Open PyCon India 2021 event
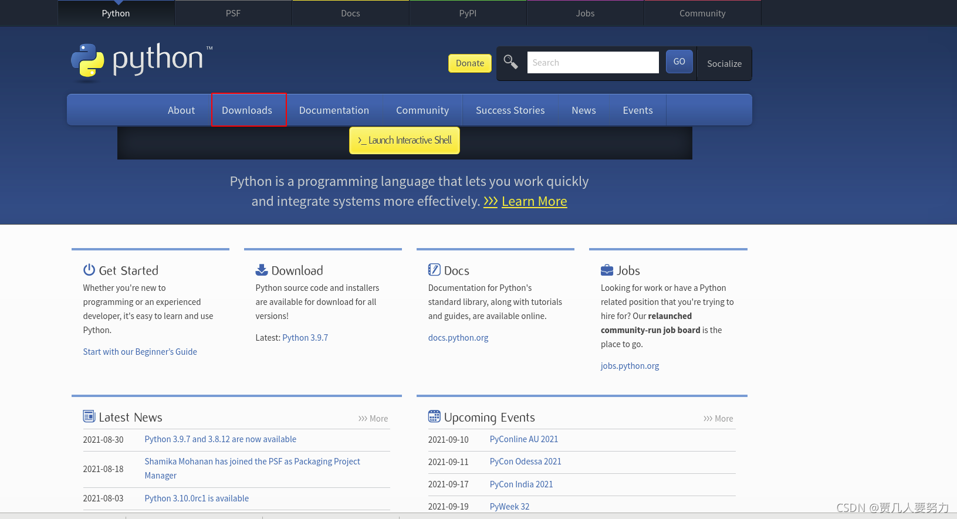This screenshot has width=957, height=519. pos(522,484)
